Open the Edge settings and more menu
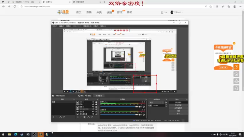 click(240, 6)
